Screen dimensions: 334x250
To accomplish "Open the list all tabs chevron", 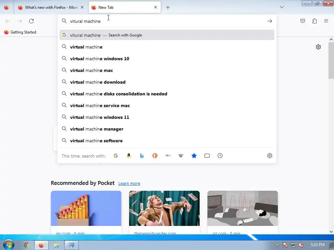I will pyautogui.click(x=281, y=7).
